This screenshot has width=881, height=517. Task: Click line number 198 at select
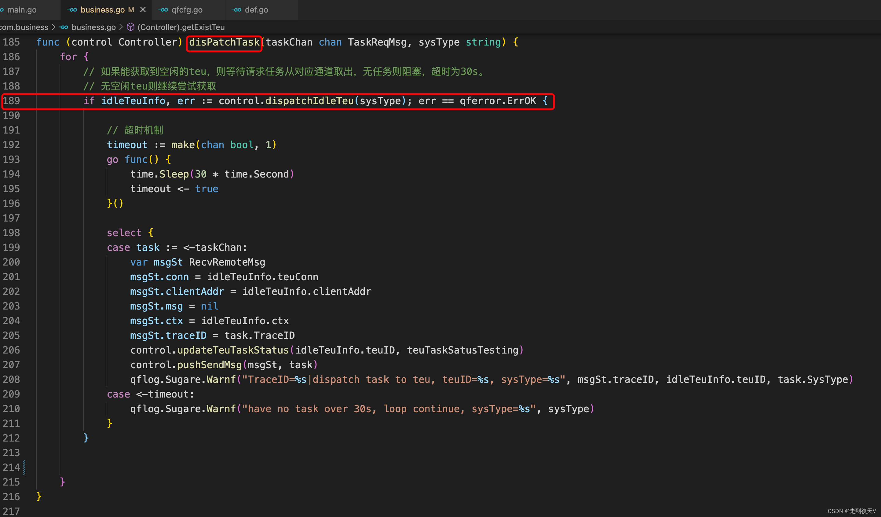pos(12,233)
